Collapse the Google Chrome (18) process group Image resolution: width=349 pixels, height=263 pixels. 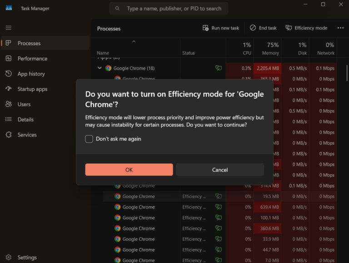click(100, 68)
